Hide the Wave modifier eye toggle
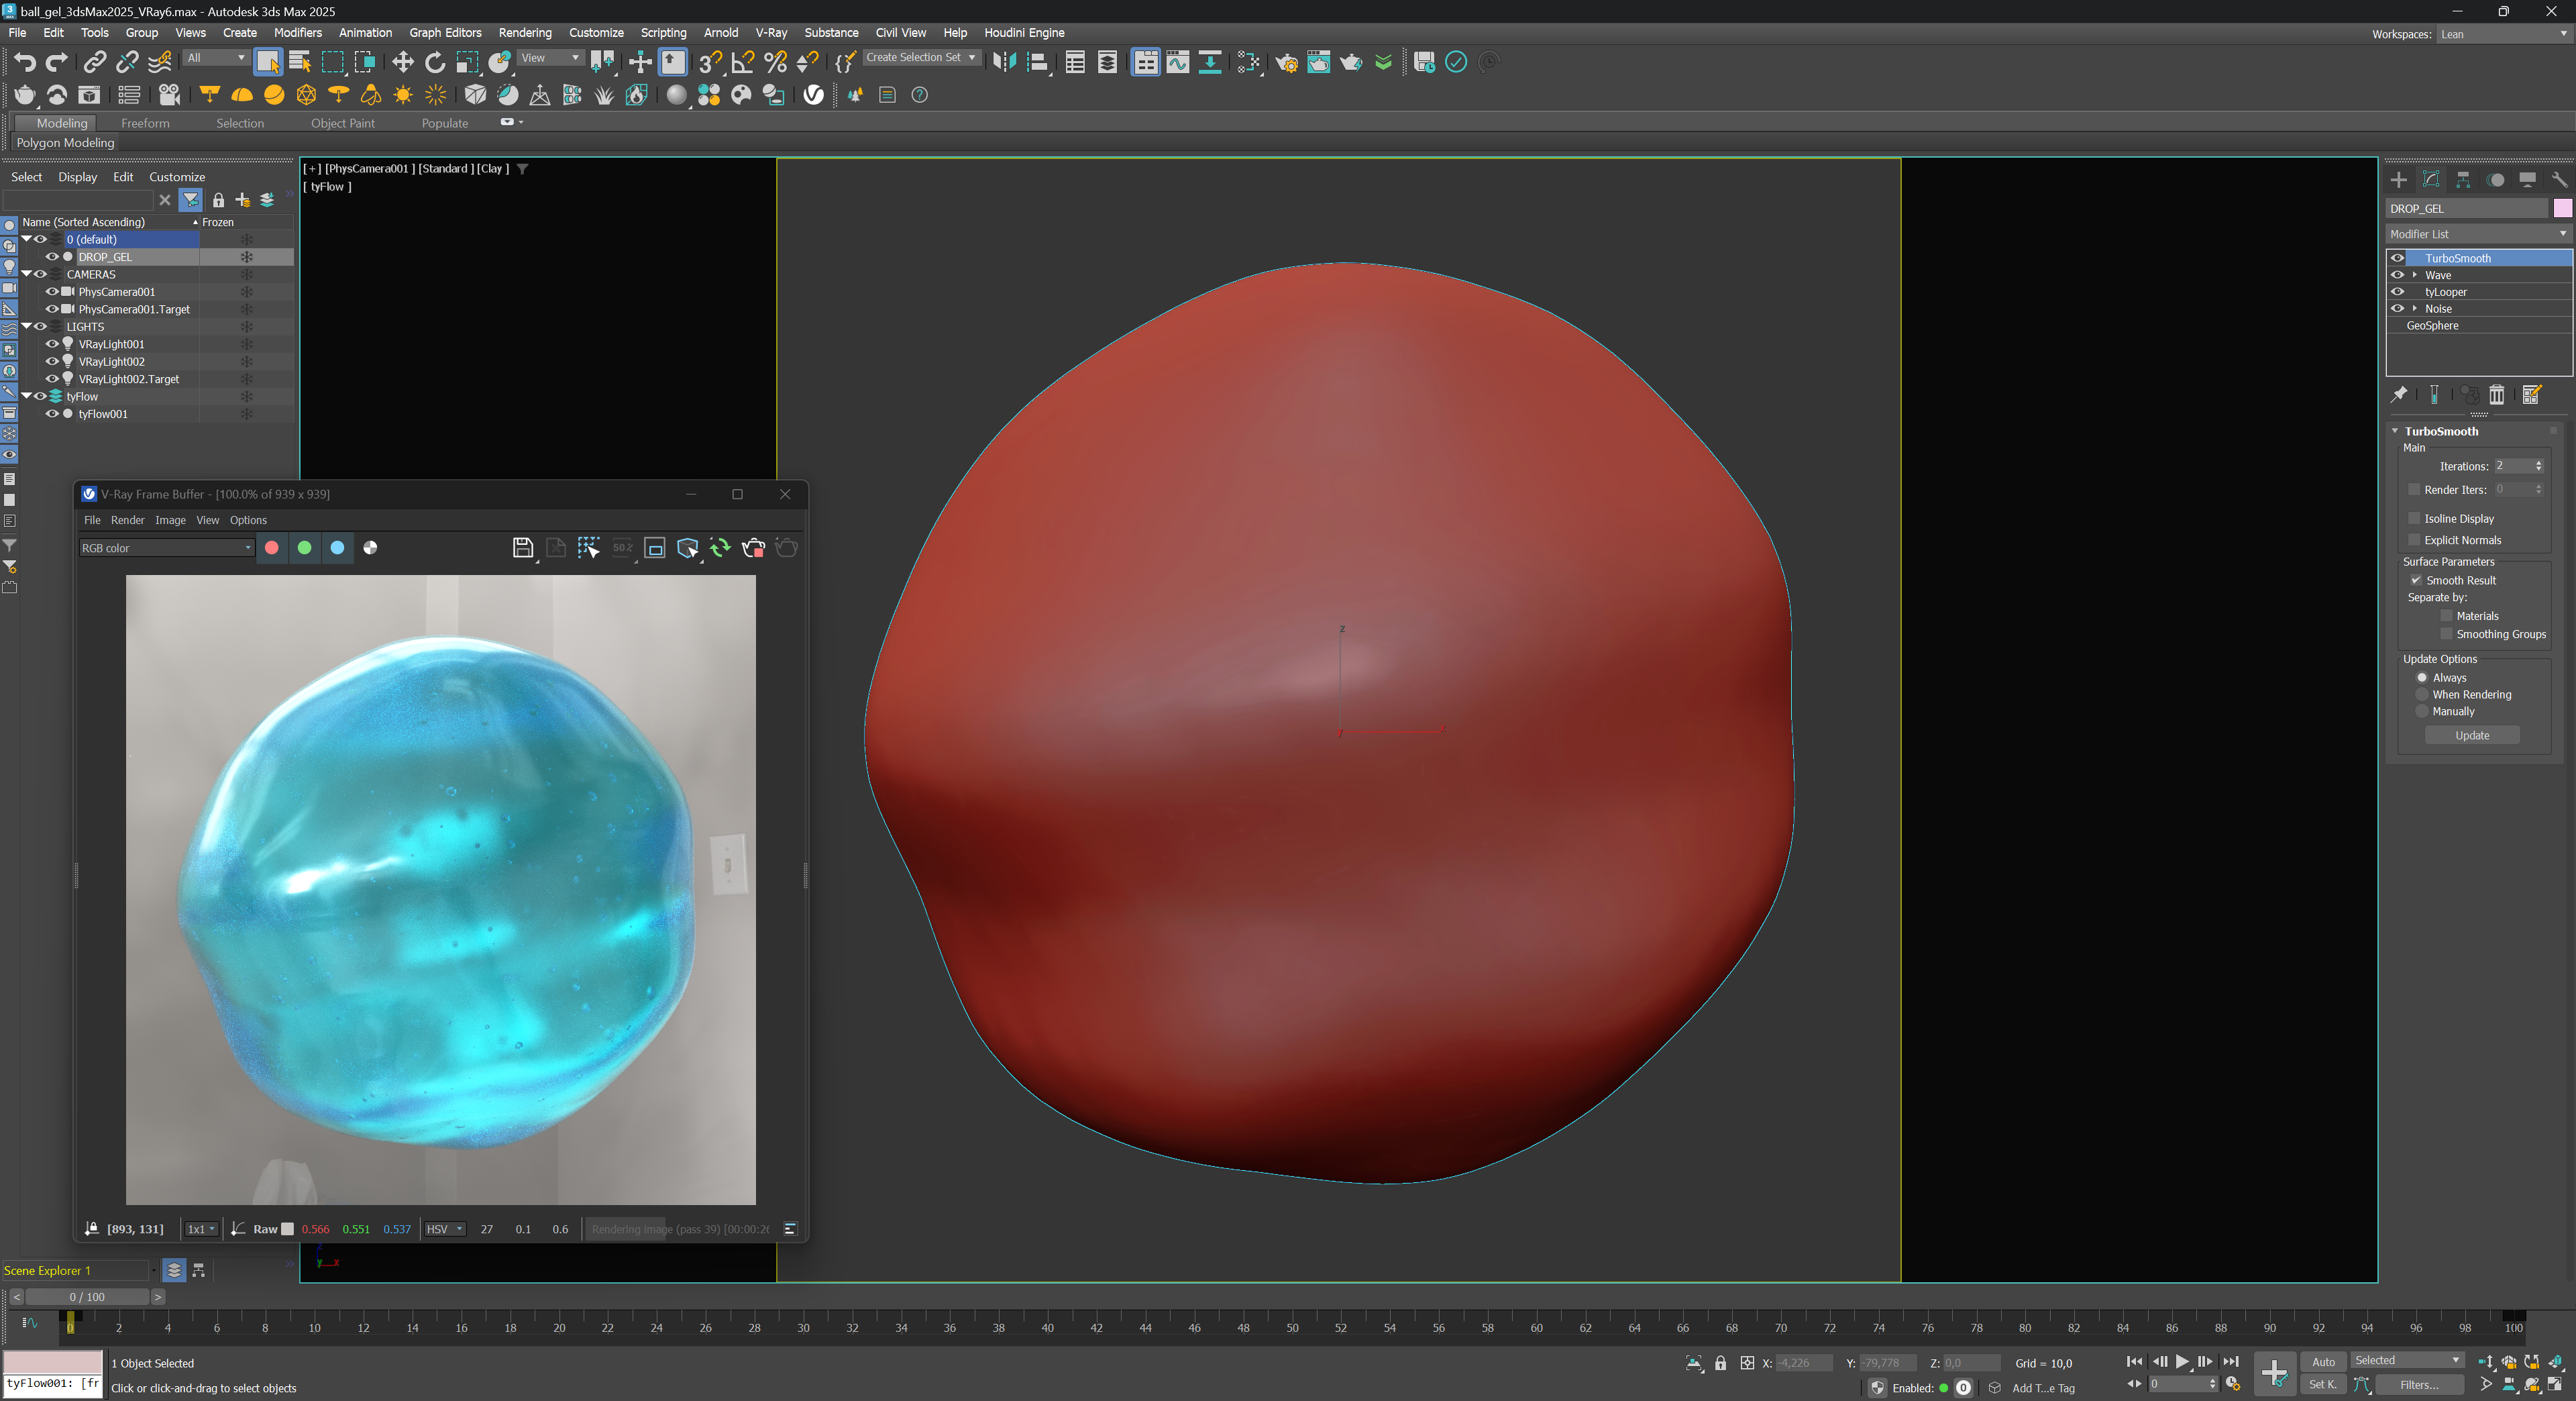This screenshot has height=1401, width=2576. point(2397,275)
